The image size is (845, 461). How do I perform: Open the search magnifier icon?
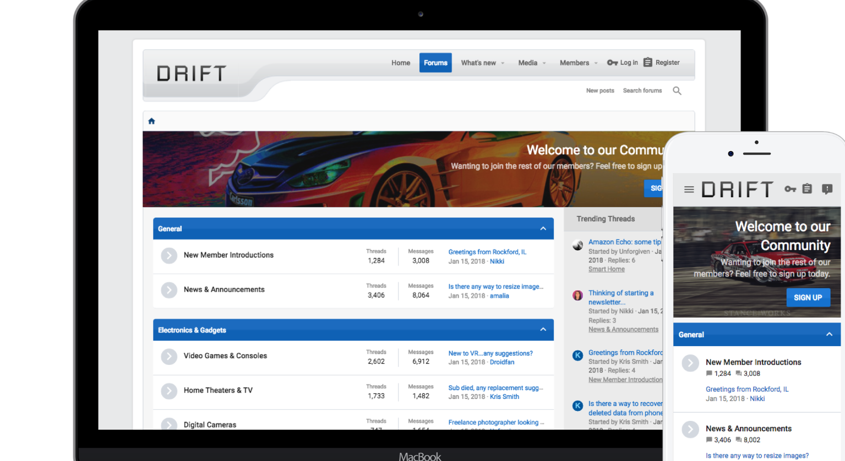pyautogui.click(x=677, y=91)
